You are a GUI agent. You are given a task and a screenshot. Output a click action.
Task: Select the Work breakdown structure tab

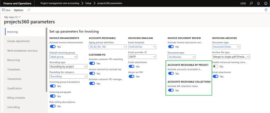click(x=22, y=51)
